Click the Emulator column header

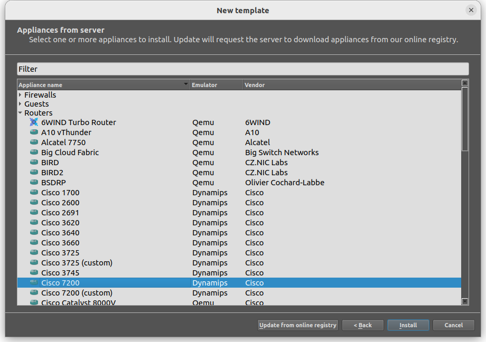[x=216, y=85]
